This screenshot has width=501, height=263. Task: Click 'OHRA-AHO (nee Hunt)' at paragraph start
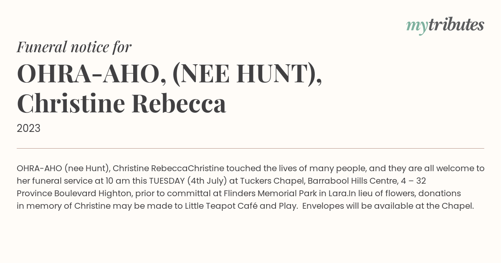click(x=63, y=169)
